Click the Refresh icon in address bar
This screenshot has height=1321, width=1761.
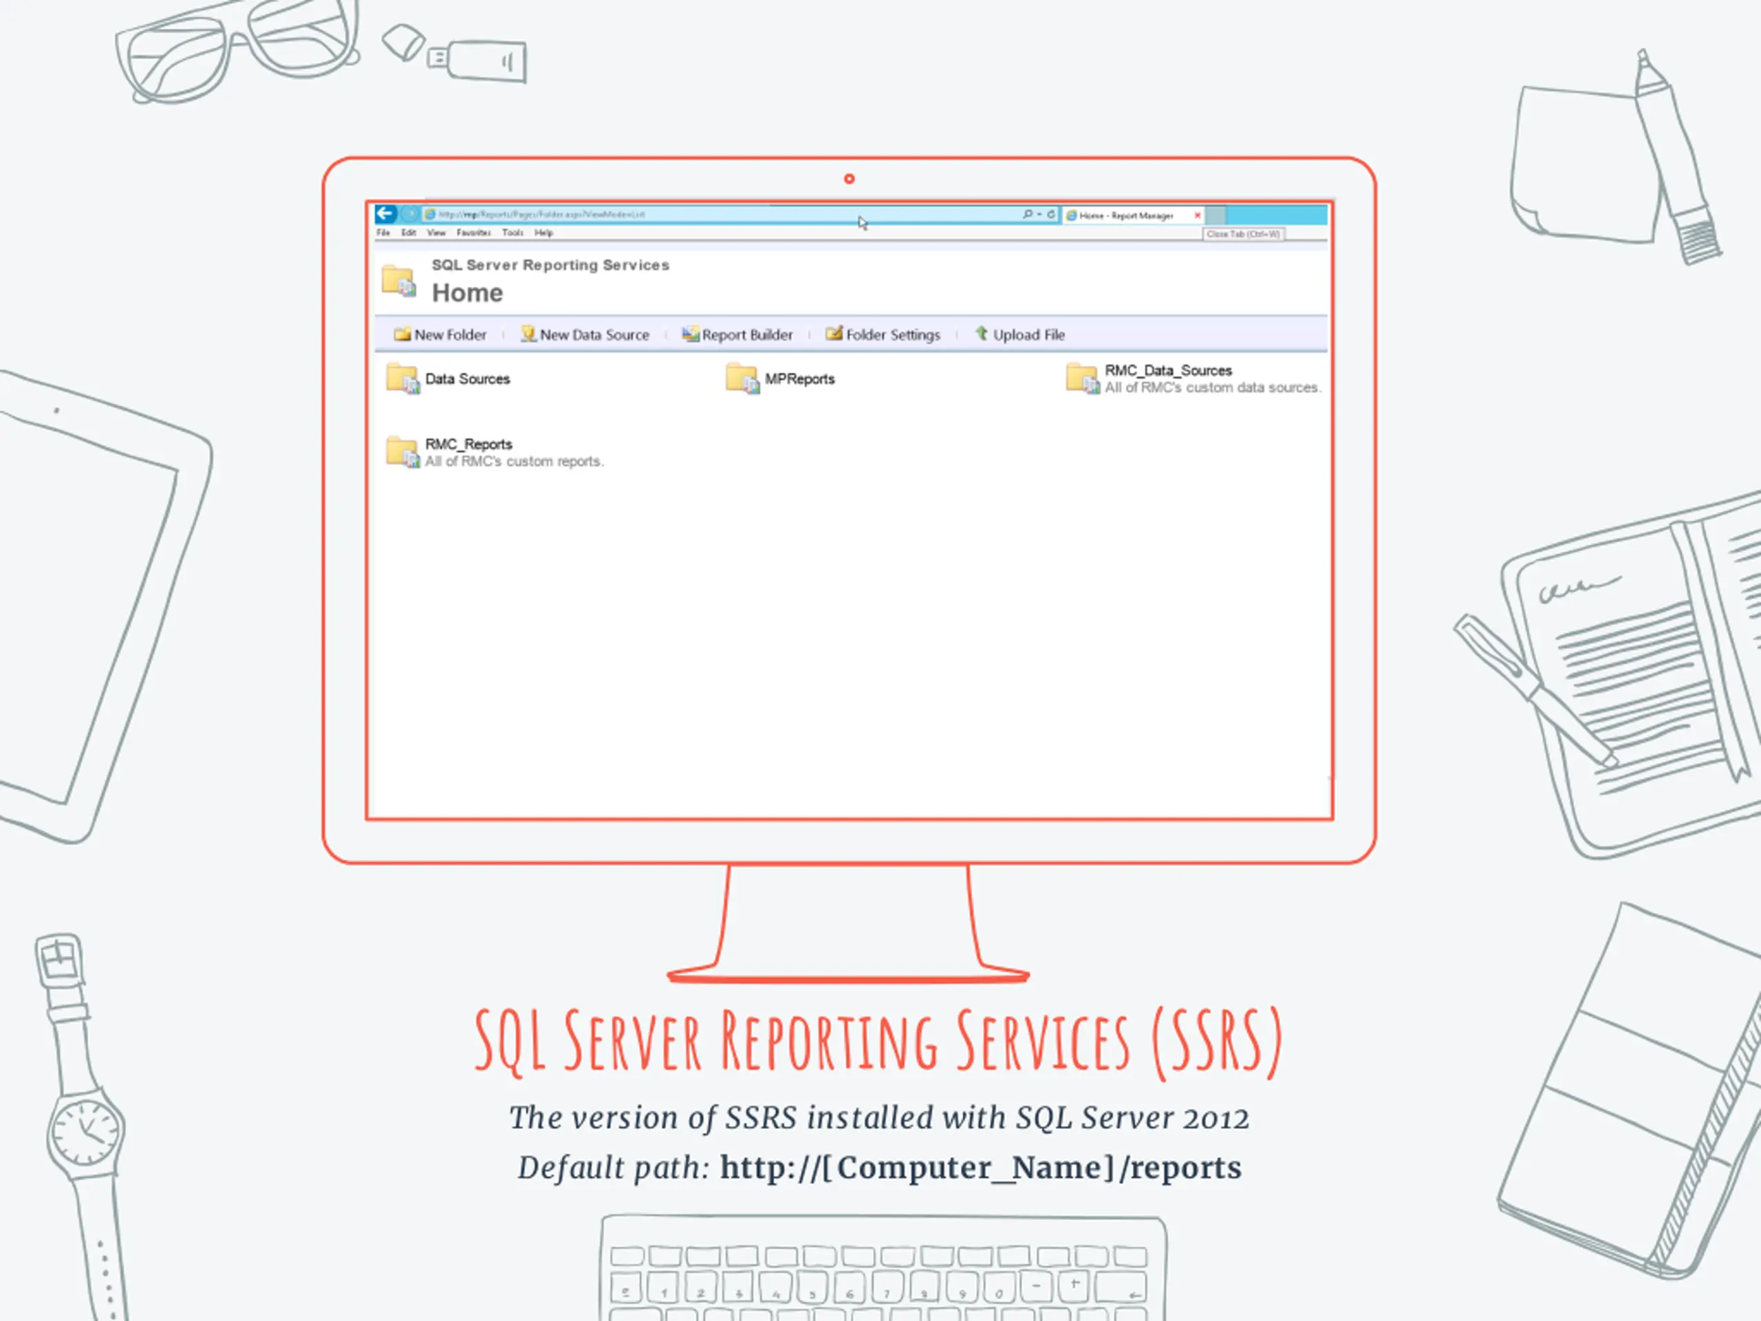[x=1051, y=214]
